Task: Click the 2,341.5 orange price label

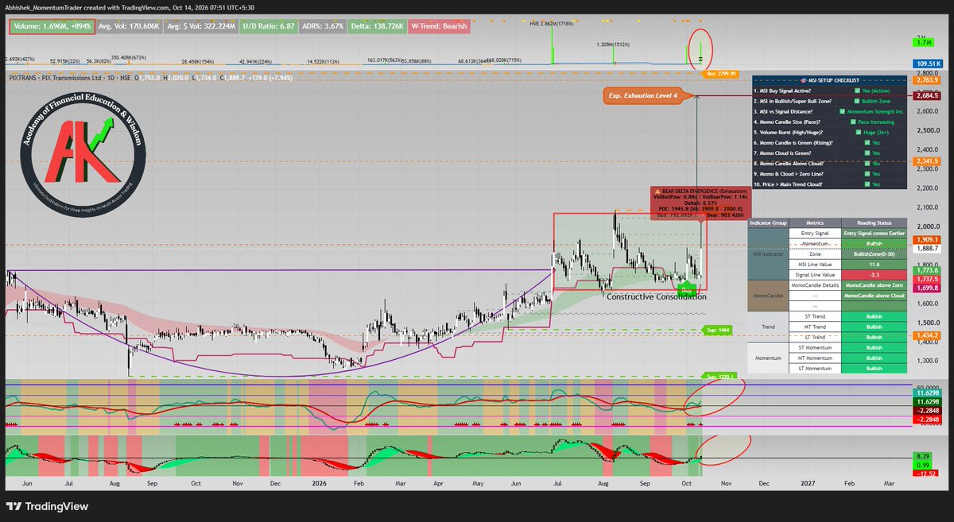Action: [926, 162]
